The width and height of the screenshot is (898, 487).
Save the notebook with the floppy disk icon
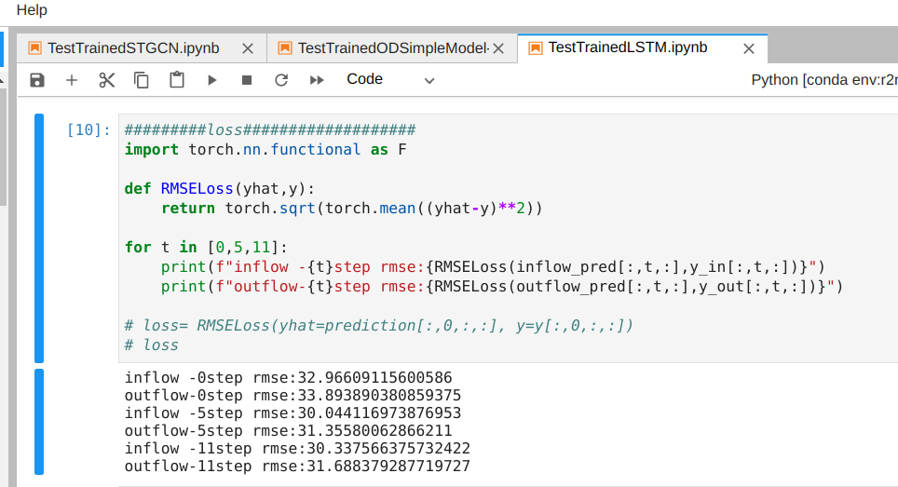point(37,80)
